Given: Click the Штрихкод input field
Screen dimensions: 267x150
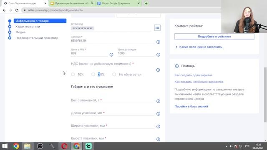Looking at the screenshot, I should coord(111,28).
